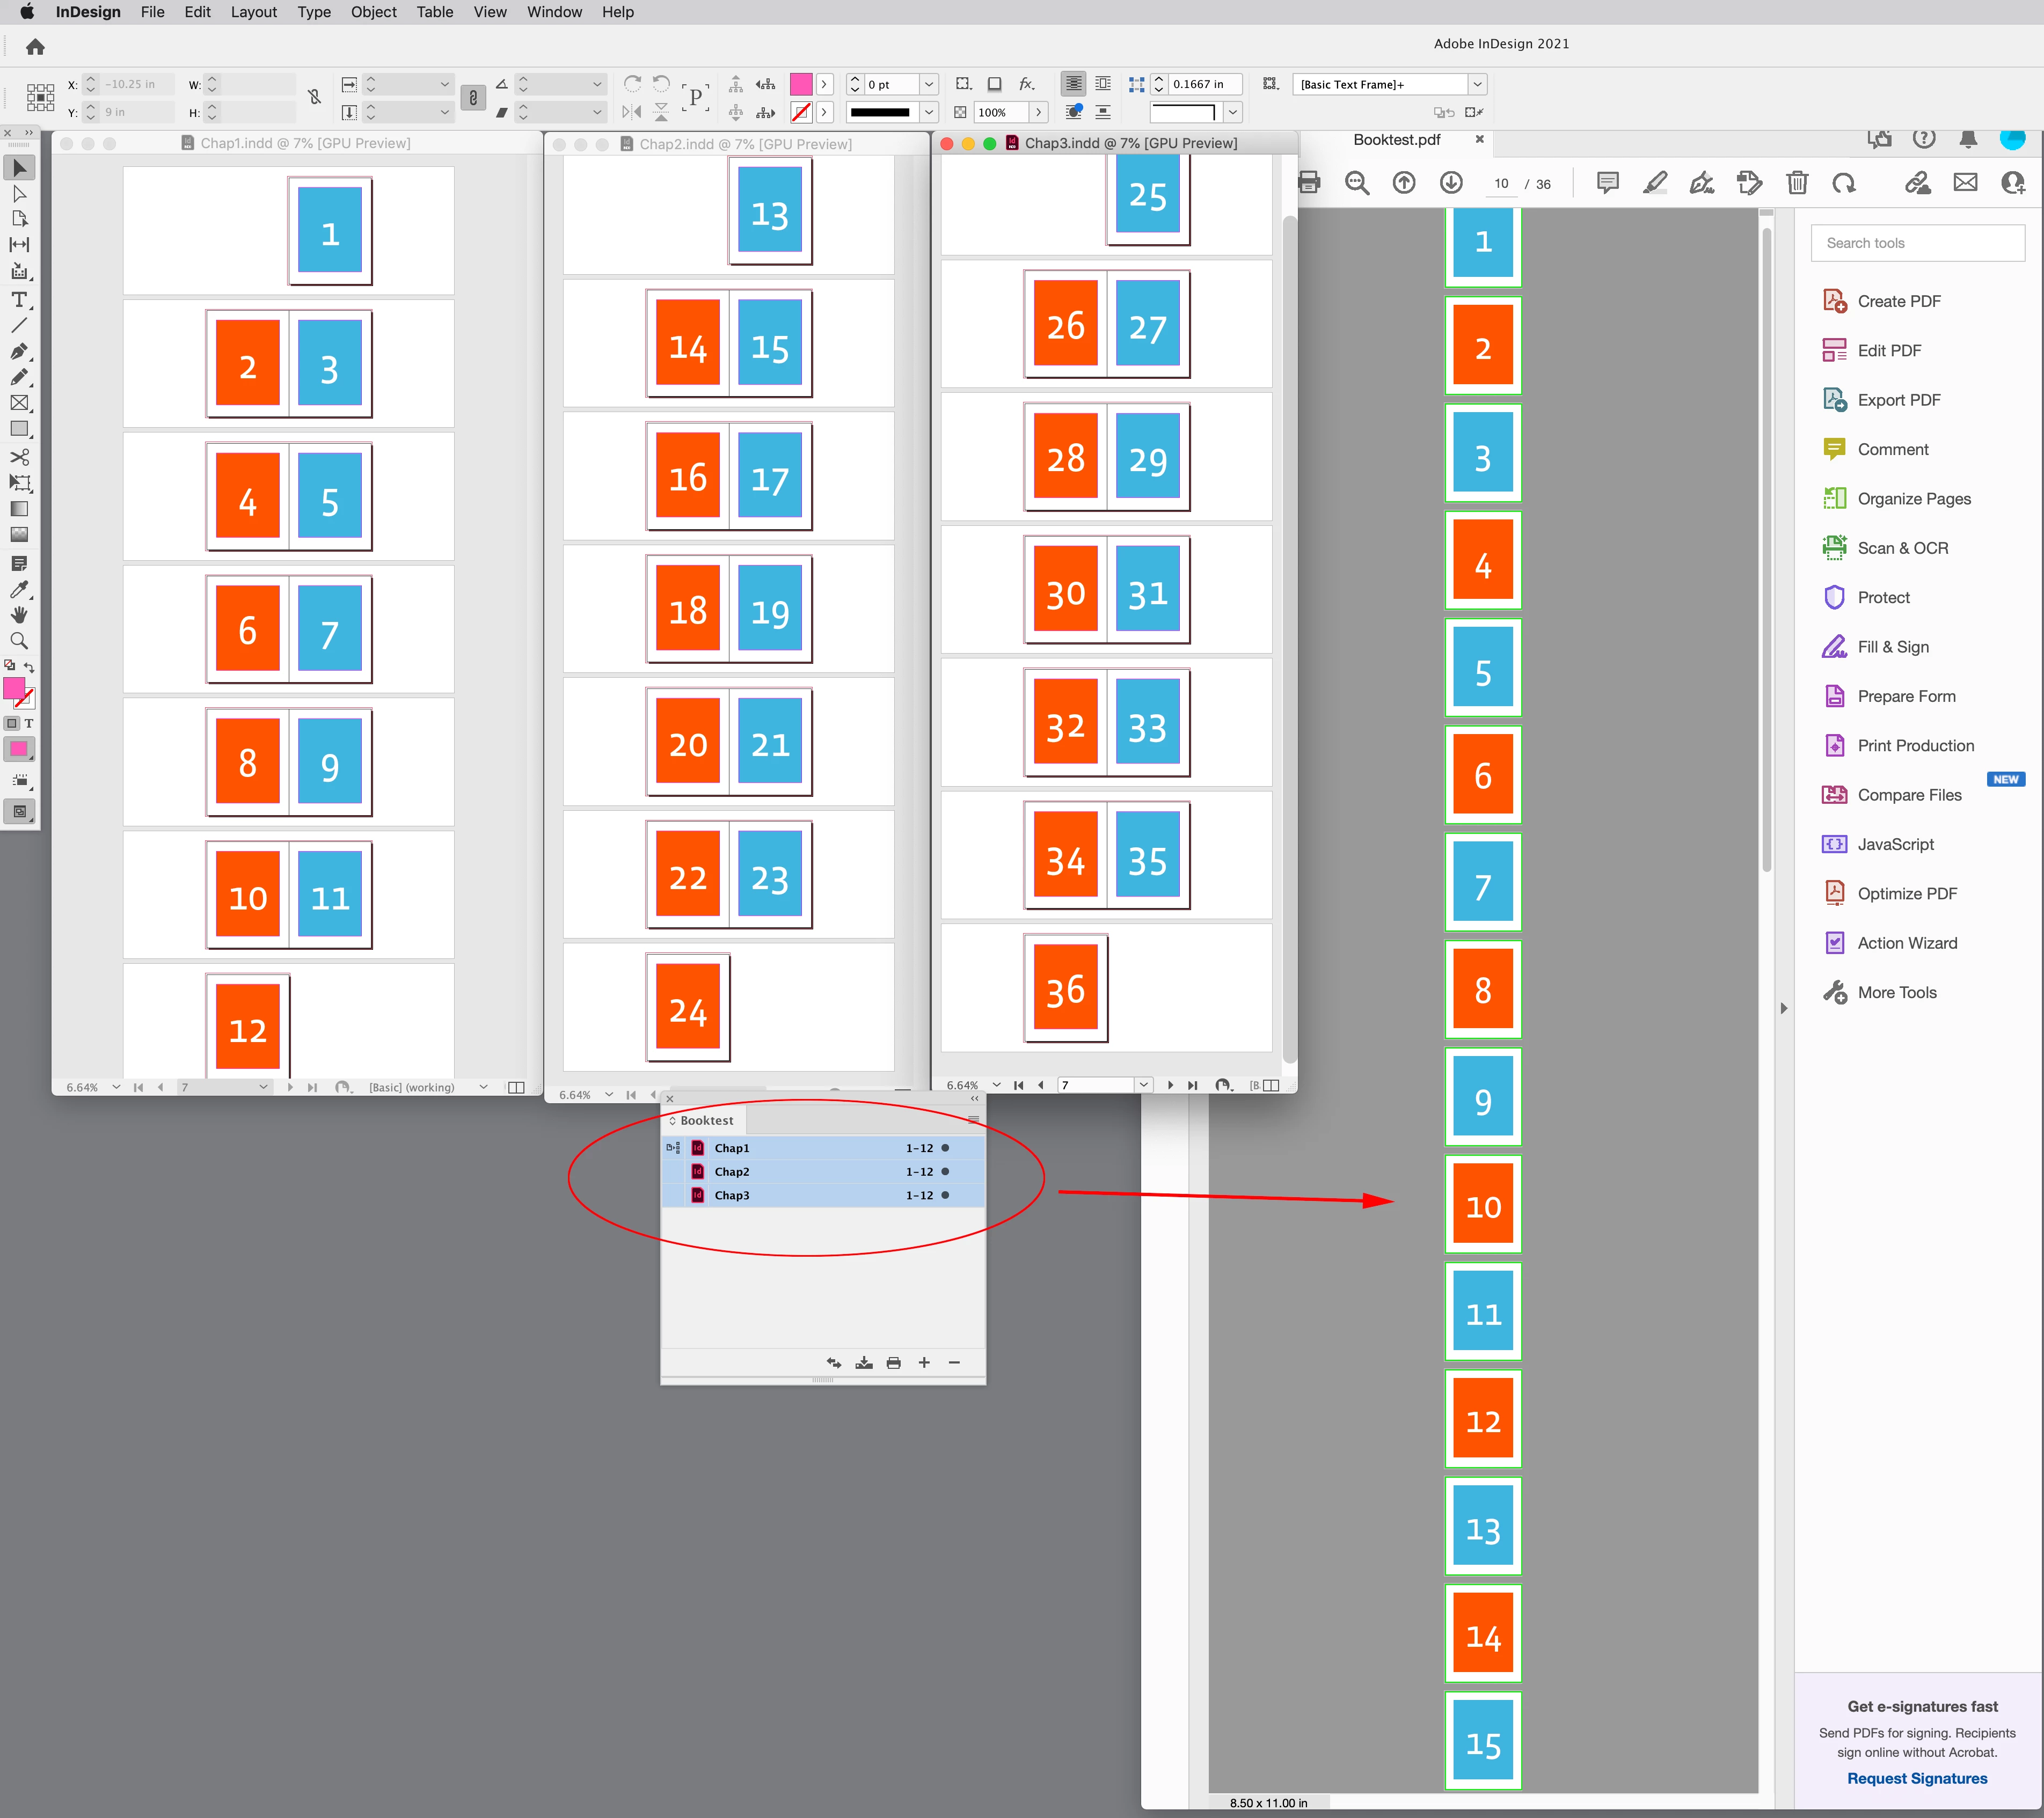Viewport: 2044px width, 1818px height.
Task: Click the Save the book icon in the Booktest panel
Action: (x=864, y=1362)
